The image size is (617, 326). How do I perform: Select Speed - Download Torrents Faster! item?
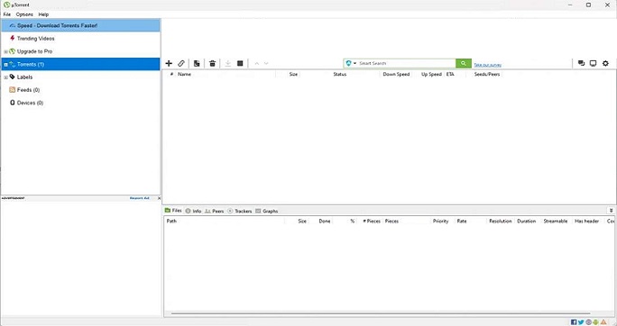(x=80, y=25)
